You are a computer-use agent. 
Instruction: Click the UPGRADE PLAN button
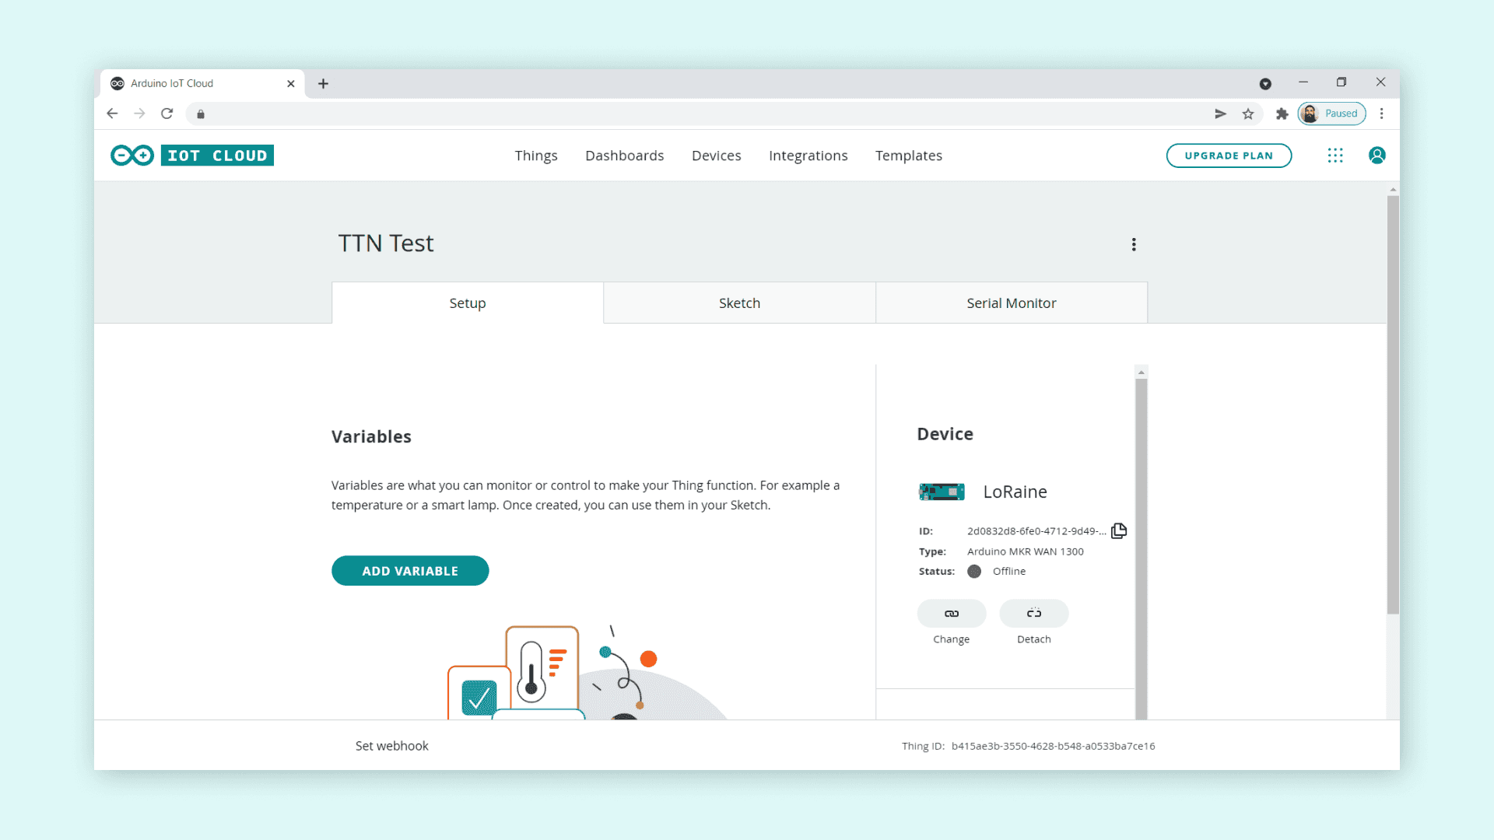tap(1228, 156)
